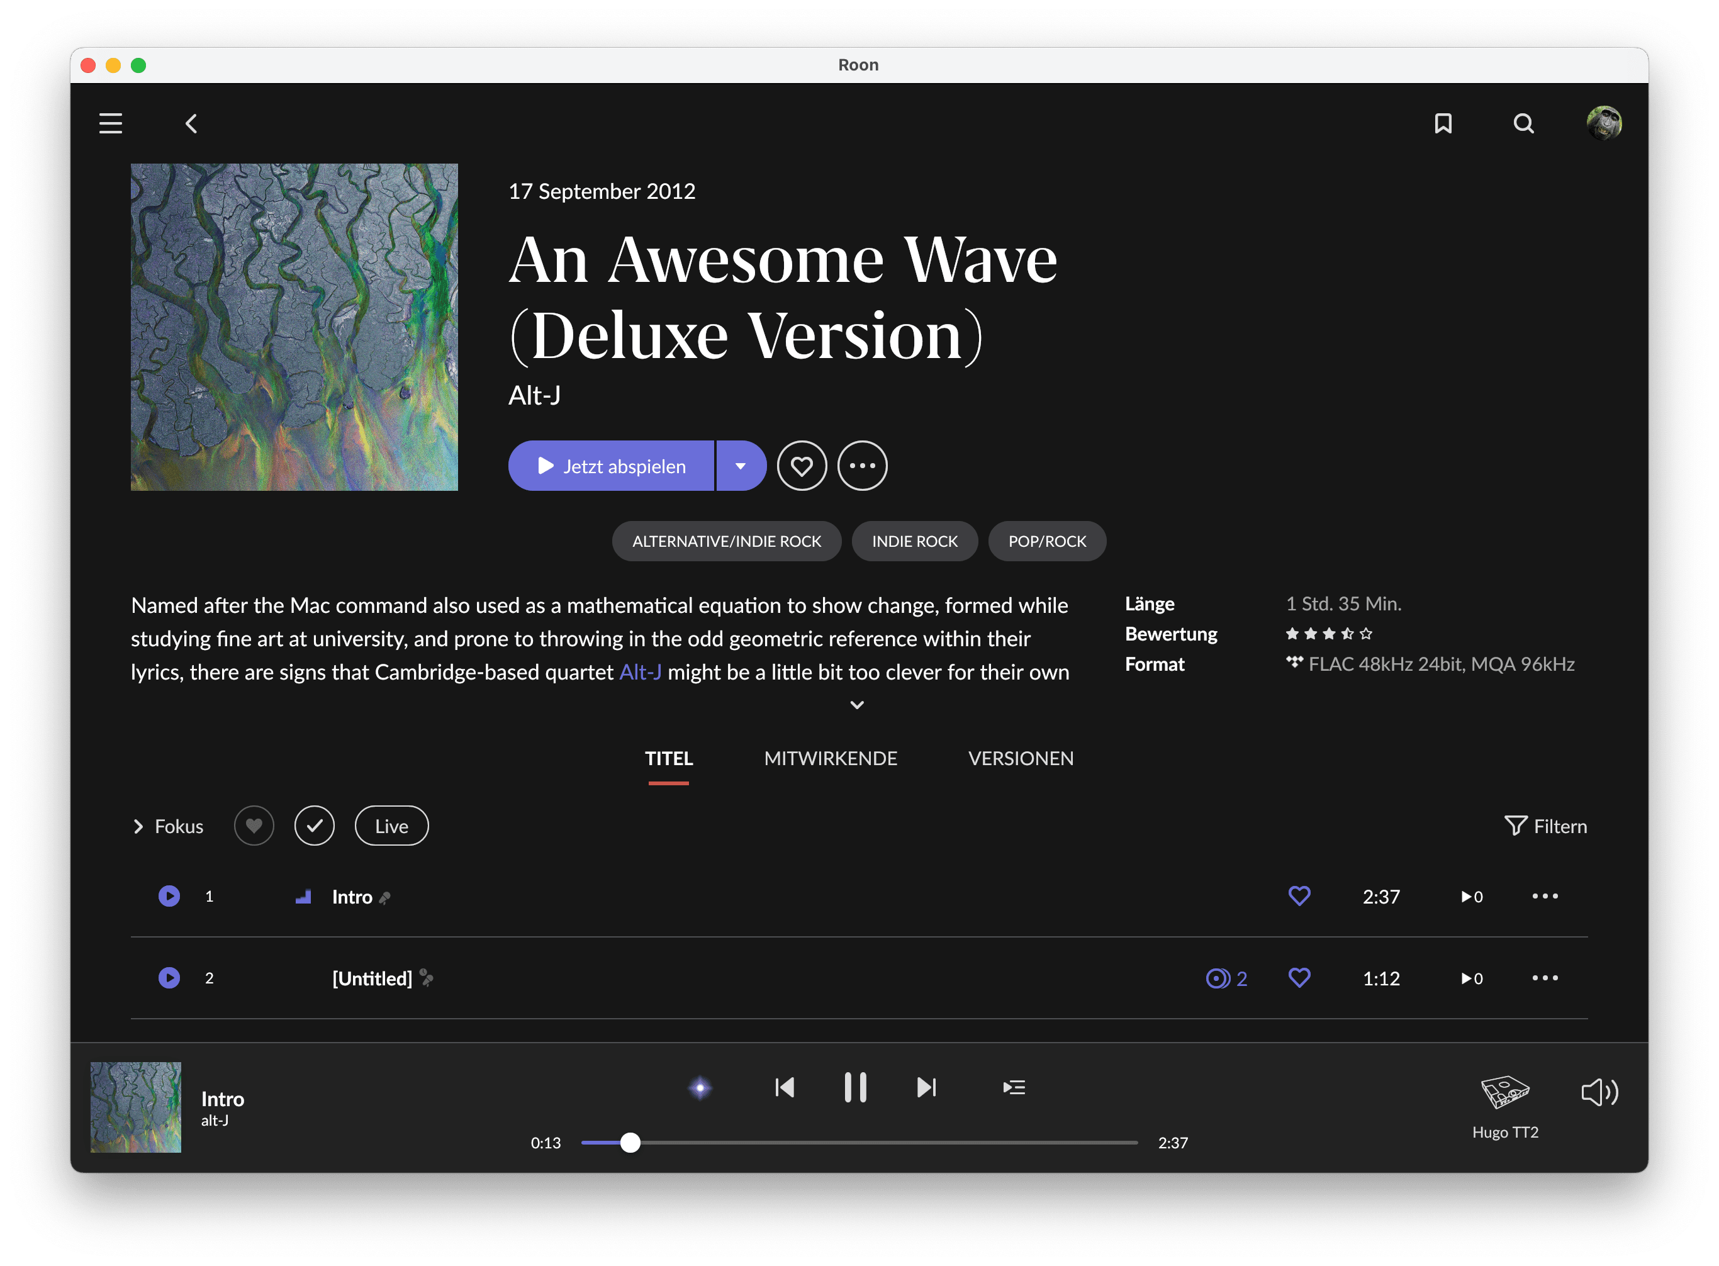Image resolution: width=1719 pixels, height=1266 pixels.
Task: Open the volume control speaker icon
Action: coord(1599,1092)
